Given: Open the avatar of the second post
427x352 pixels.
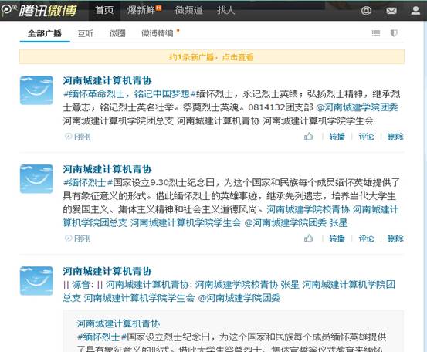Looking at the screenshot, I should pos(36,179).
